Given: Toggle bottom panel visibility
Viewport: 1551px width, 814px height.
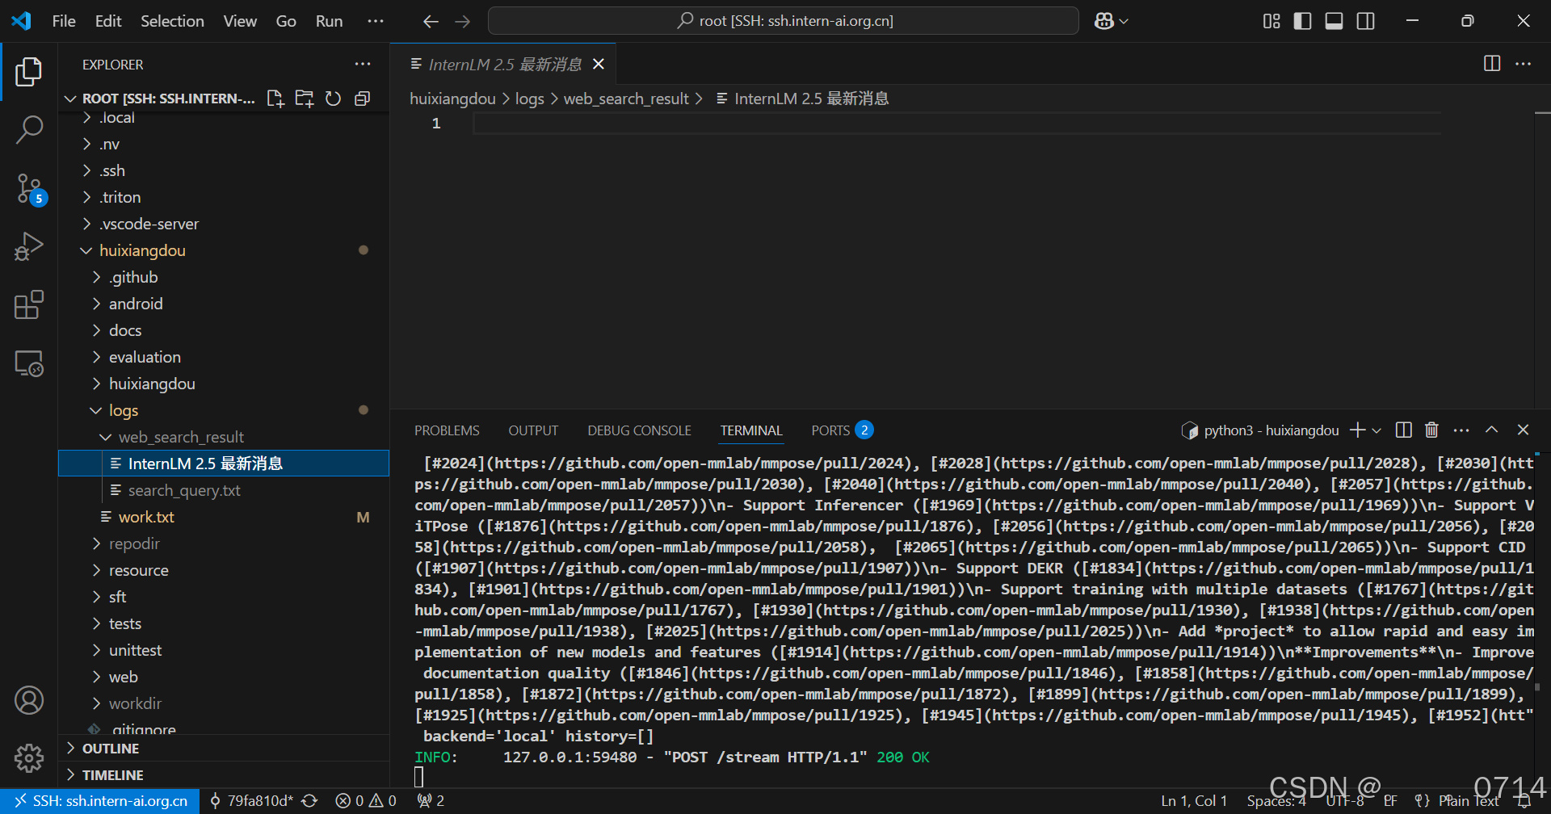Looking at the screenshot, I should (x=1334, y=22).
